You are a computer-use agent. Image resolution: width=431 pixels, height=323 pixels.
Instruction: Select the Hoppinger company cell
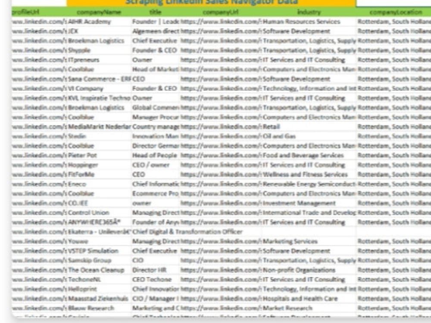99,165
